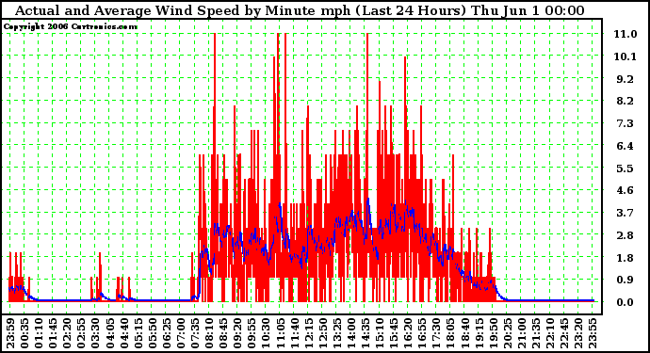650x353 pixels.
Task: Click the 19:15 time label
Action: [x=479, y=333]
